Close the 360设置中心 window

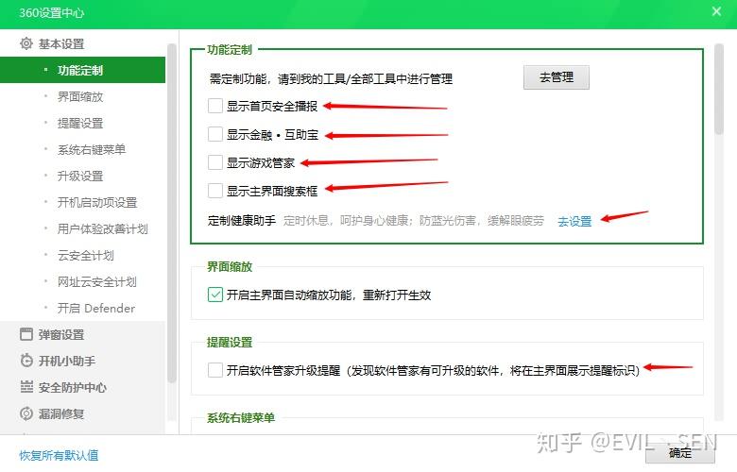tap(716, 11)
